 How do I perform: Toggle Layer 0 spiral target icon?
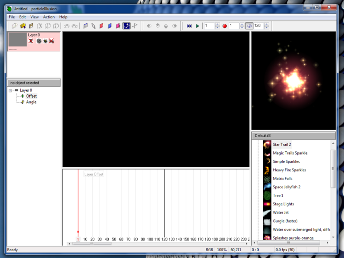coord(39,41)
